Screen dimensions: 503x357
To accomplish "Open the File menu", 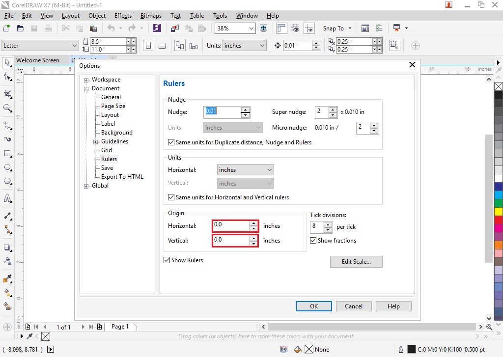I will click(x=9, y=15).
